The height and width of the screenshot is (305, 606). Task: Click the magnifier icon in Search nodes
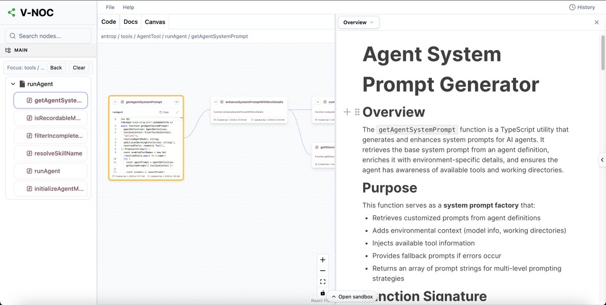(x=12, y=36)
